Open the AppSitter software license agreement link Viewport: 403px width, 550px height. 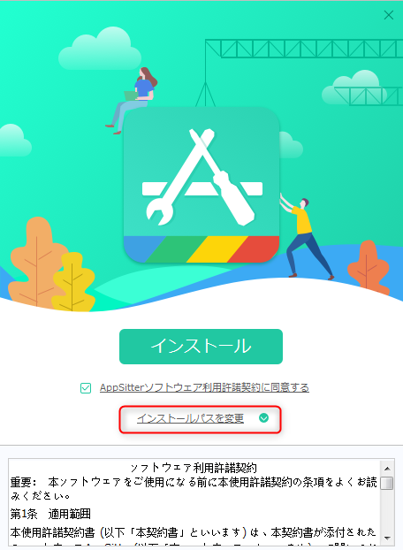[x=204, y=387]
